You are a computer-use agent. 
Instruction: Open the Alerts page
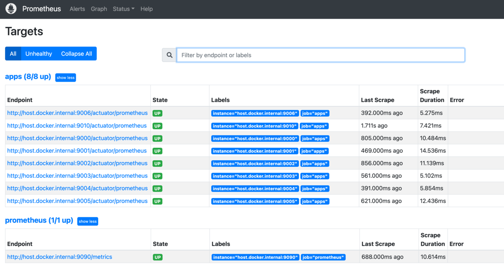77,9
